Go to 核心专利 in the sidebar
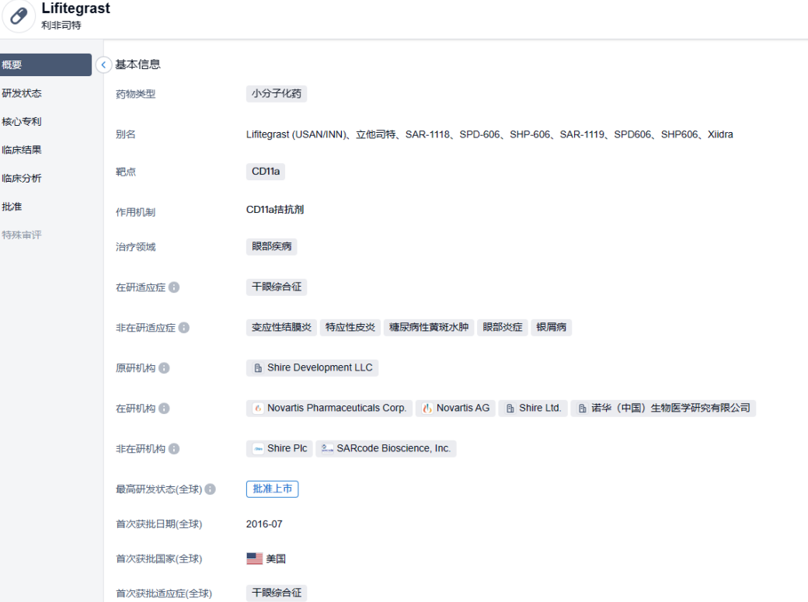808x602 pixels. click(22, 122)
